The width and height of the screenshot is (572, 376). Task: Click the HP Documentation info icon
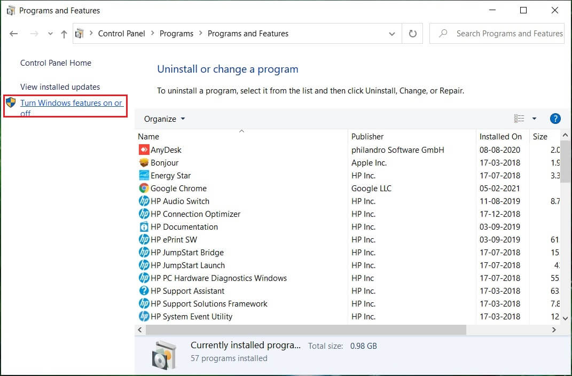[x=144, y=227]
